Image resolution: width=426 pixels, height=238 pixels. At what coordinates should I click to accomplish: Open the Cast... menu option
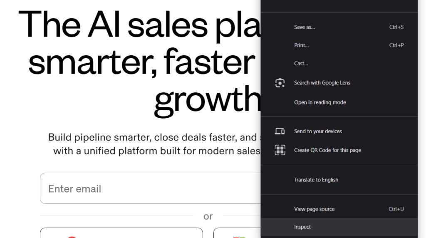coord(301,64)
